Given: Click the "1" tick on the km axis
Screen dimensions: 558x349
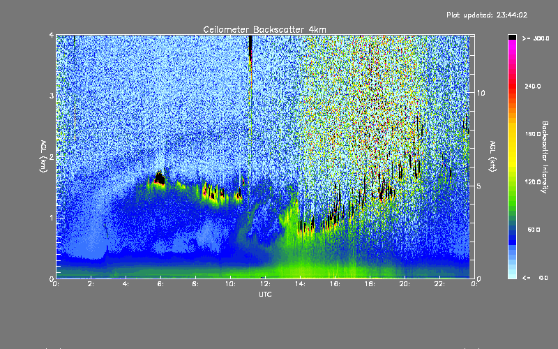Looking at the screenshot, I should coord(52,218).
